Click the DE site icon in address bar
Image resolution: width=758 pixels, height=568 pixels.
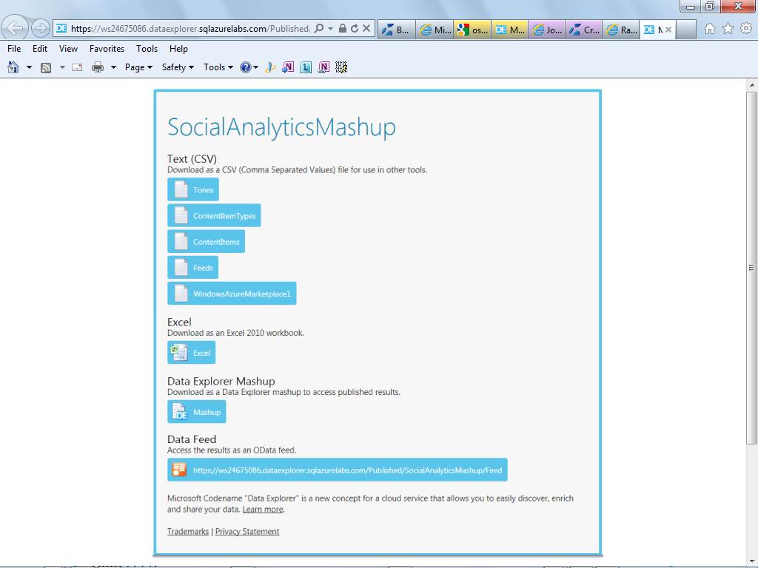pyautogui.click(x=61, y=29)
